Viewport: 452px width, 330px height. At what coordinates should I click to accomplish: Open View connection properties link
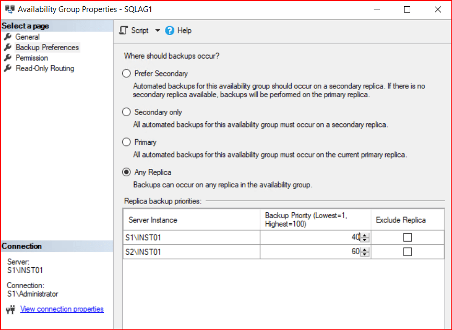(62, 309)
